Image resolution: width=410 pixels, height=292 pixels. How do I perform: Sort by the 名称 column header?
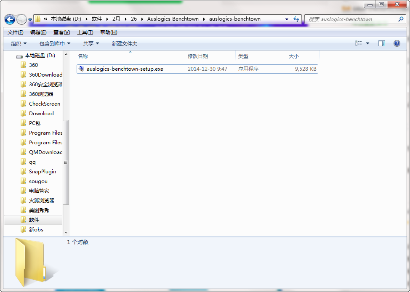point(131,56)
